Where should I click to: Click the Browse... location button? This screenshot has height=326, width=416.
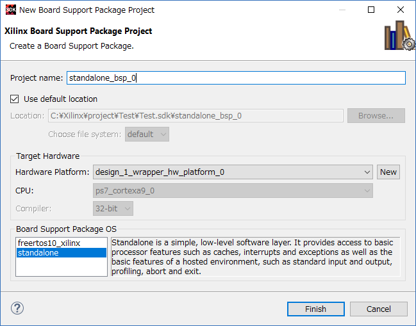click(x=376, y=115)
